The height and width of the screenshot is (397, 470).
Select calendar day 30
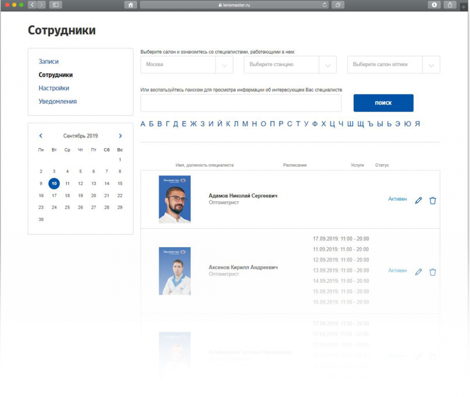click(41, 220)
